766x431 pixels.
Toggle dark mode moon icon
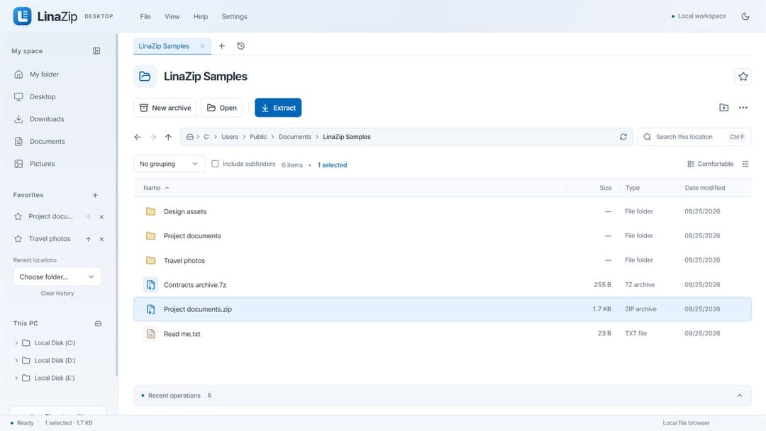pos(745,16)
